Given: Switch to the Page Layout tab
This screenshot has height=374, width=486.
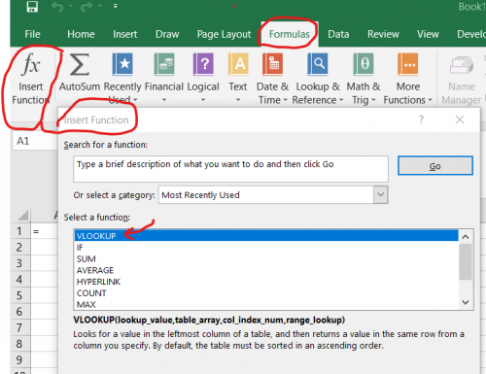Looking at the screenshot, I should [224, 34].
